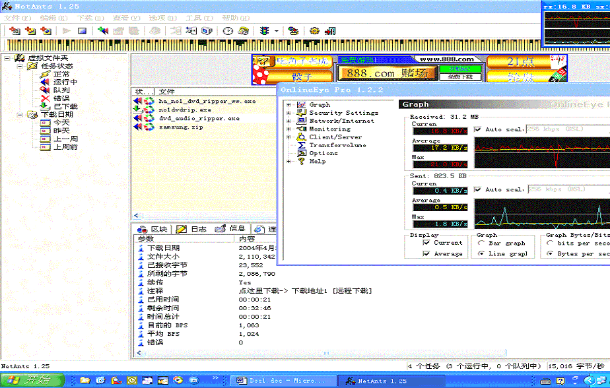
Task: Click the traffic light toolbar icon
Action: 265,31
